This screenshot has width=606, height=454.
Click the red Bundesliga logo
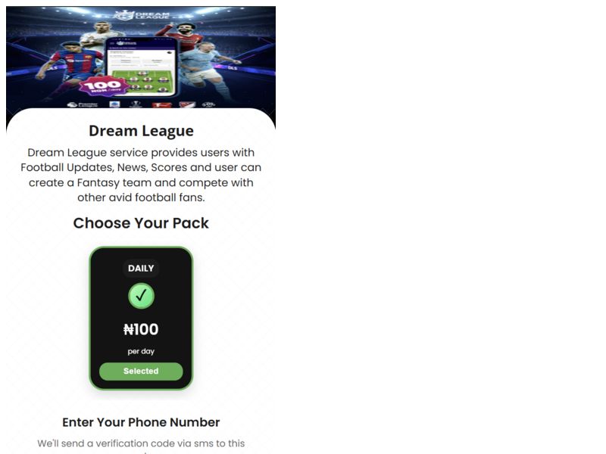pyautogui.click(x=161, y=104)
